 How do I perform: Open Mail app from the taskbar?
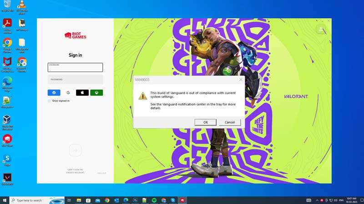pyautogui.click(x=98, y=200)
